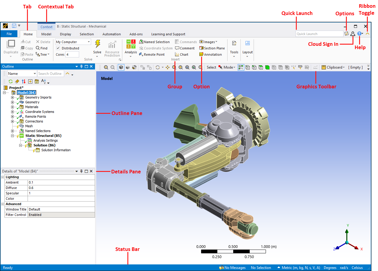This screenshot has height=271, width=378.
Task: Click the Solve lightning bolt icon
Action: click(x=97, y=44)
